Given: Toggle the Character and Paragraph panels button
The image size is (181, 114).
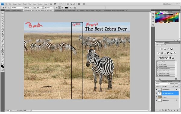Looking at the screenshot, I should (75, 8).
